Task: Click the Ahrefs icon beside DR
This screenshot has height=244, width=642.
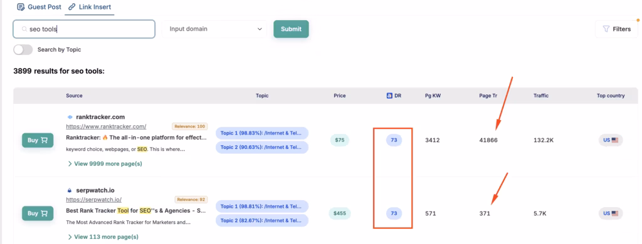Action: [389, 96]
